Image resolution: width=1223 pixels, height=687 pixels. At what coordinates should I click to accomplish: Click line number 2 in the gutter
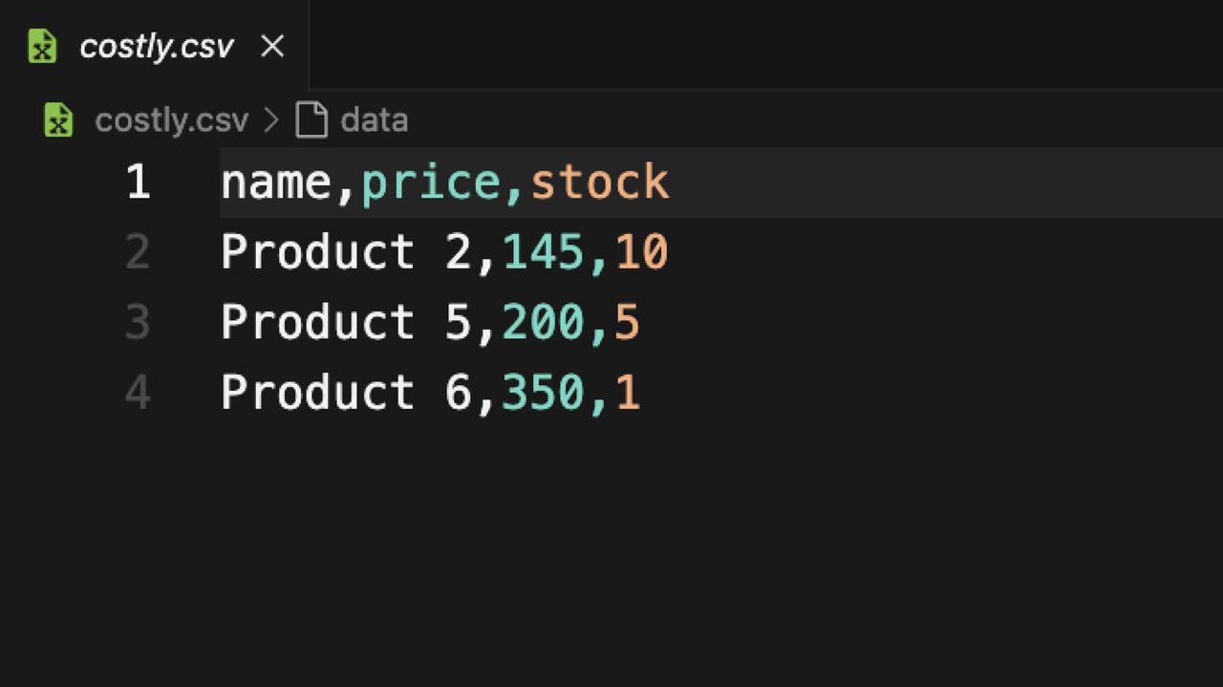(x=139, y=253)
